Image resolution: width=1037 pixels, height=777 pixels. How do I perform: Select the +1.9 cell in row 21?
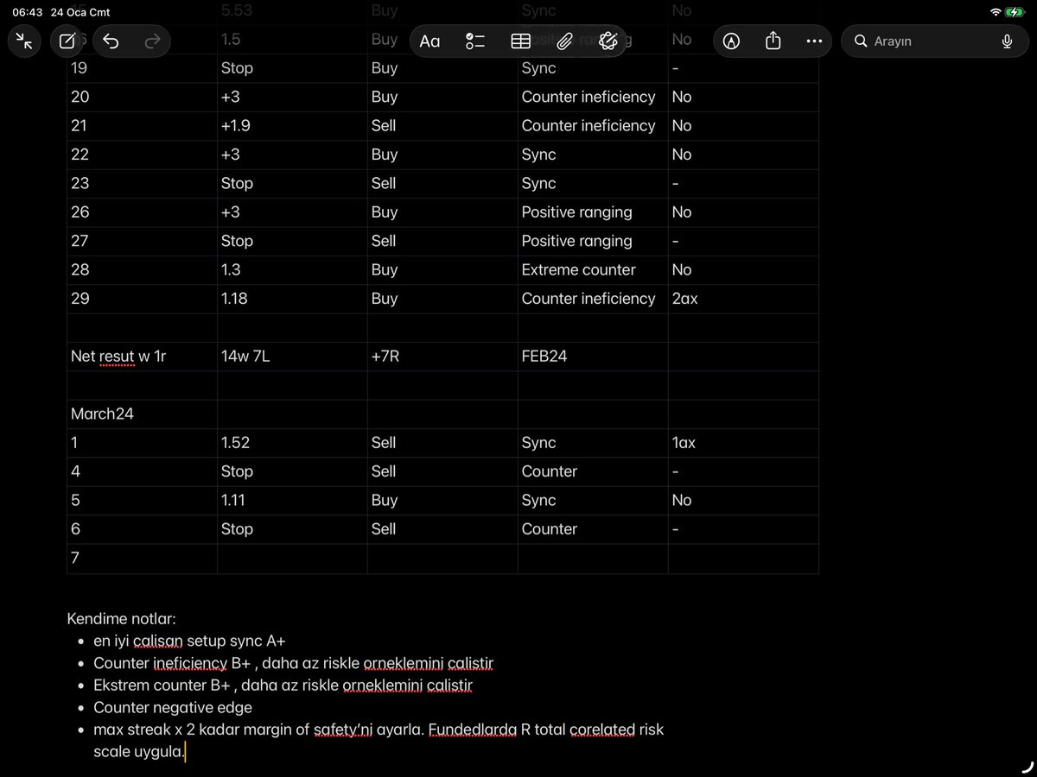[292, 126]
